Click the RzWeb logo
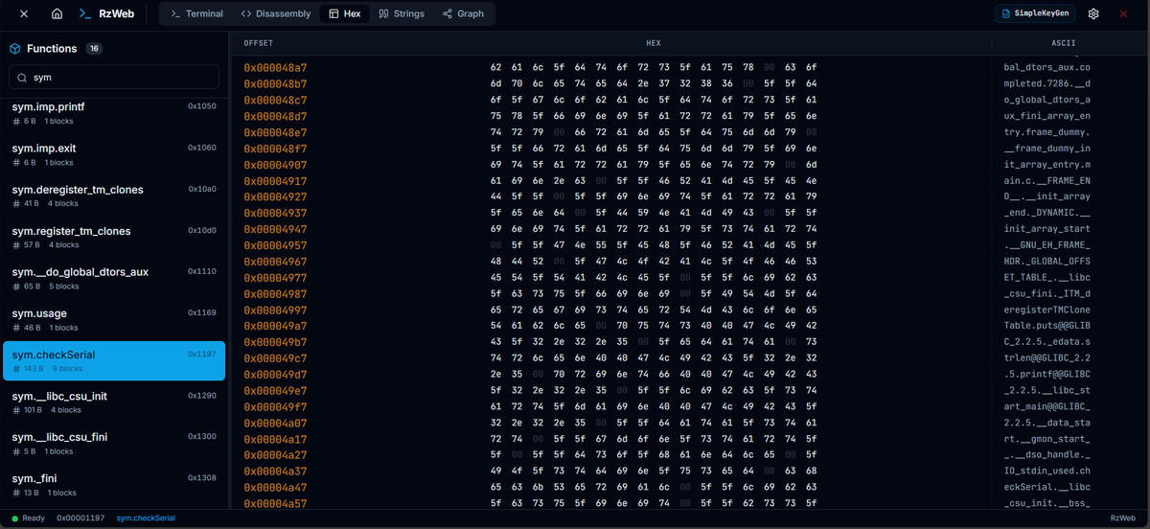1150x529 pixels. (106, 14)
